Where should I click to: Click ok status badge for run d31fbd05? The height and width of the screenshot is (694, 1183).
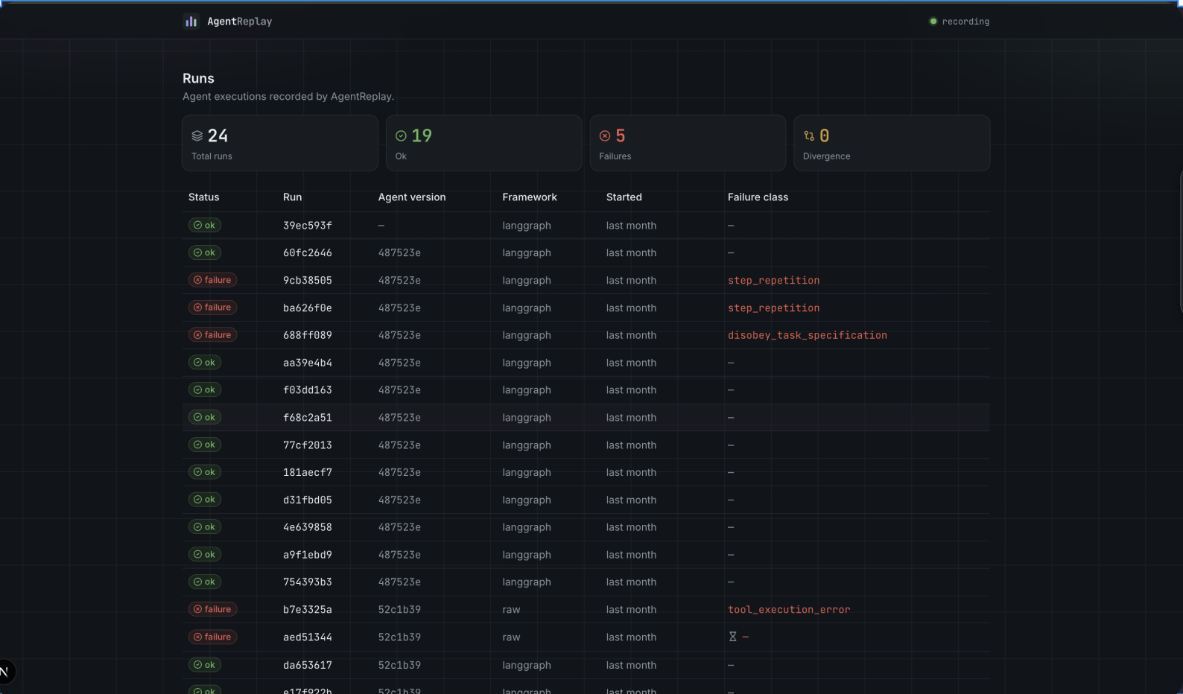(x=205, y=500)
